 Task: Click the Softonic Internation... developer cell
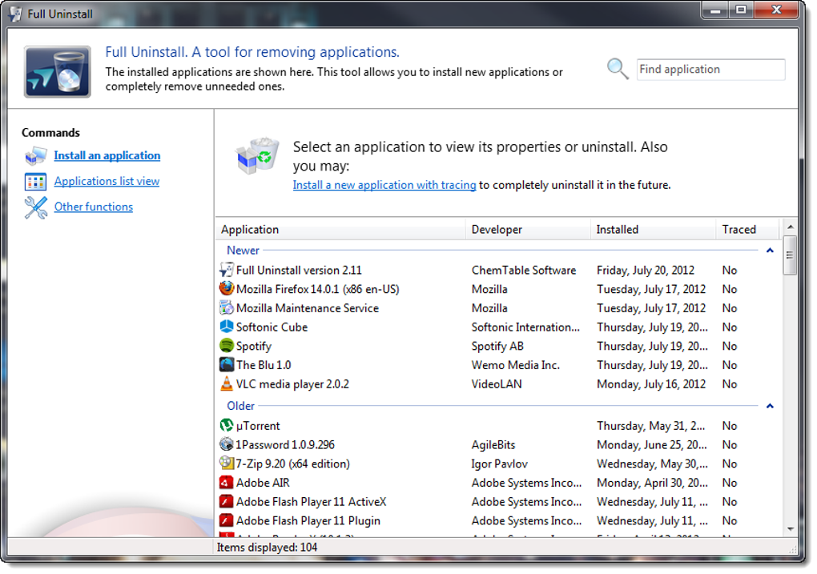tap(525, 327)
